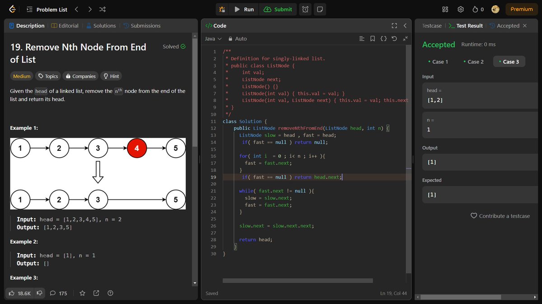Switch to the Test Result tab
This screenshot has height=304, width=542.
(466, 26)
